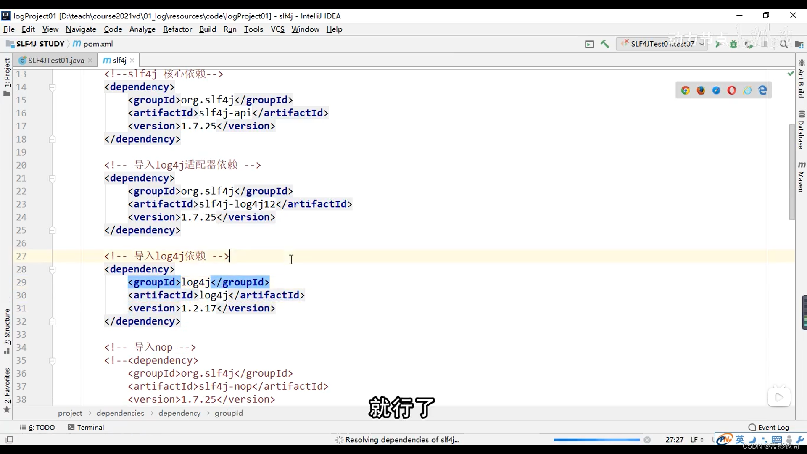Collapse dependency fold end at line 18
Image resolution: width=807 pixels, height=454 pixels.
tap(52, 139)
